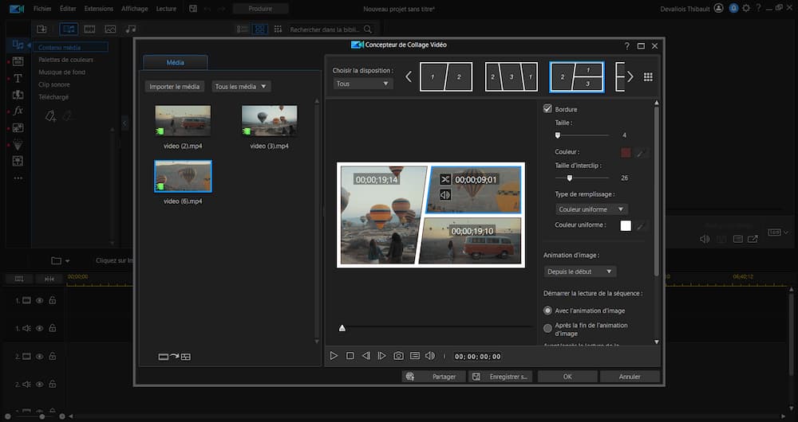Open Type de remplissage dropdown
The image size is (798, 422).
pos(591,209)
